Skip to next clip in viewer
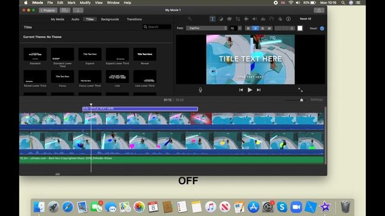This screenshot has width=385, height=216. pos(259,90)
